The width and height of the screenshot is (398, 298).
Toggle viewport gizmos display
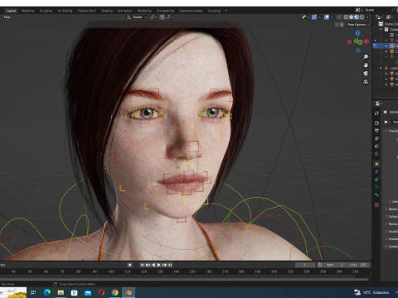tap(314, 17)
